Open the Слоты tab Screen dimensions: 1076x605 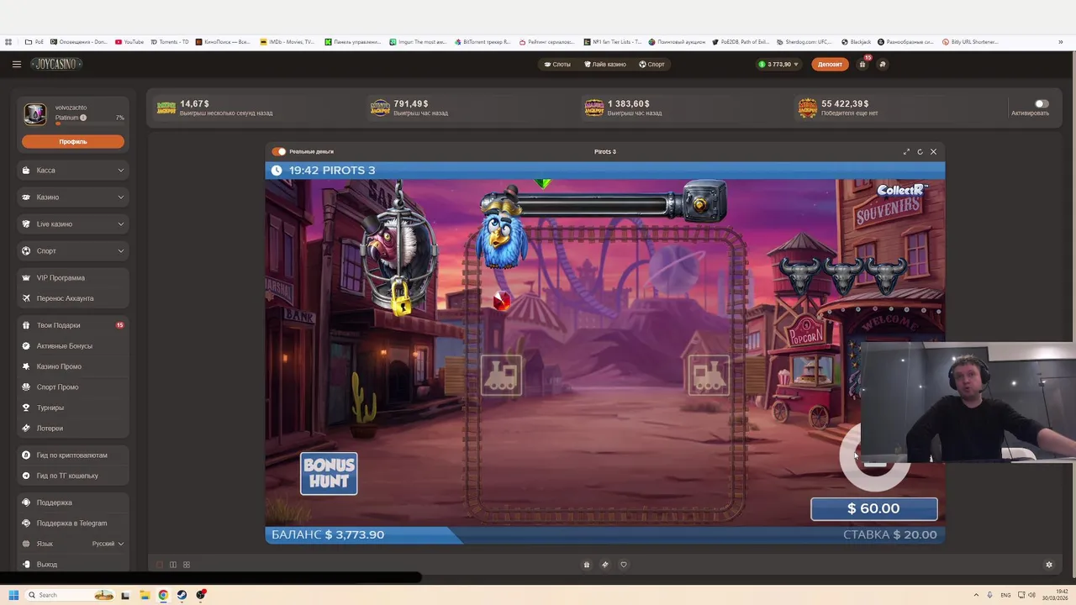pyautogui.click(x=556, y=64)
